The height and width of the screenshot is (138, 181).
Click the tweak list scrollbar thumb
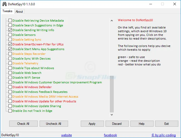(112, 94)
